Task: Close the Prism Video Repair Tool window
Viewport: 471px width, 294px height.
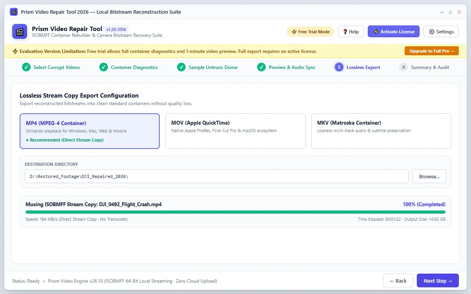Action: [x=459, y=12]
